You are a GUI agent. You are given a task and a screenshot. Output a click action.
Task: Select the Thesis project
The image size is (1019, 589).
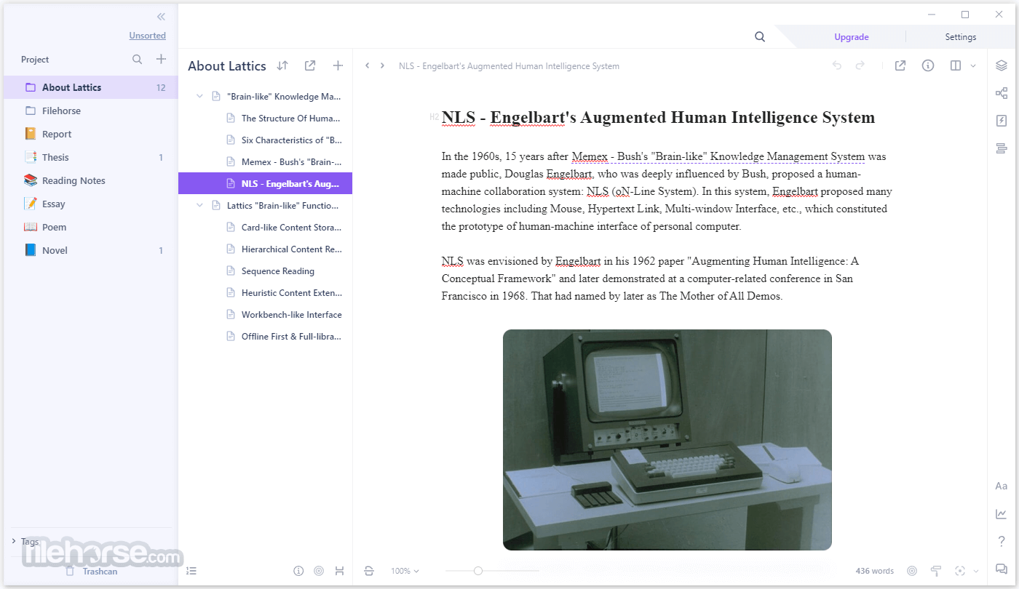[x=91, y=157]
